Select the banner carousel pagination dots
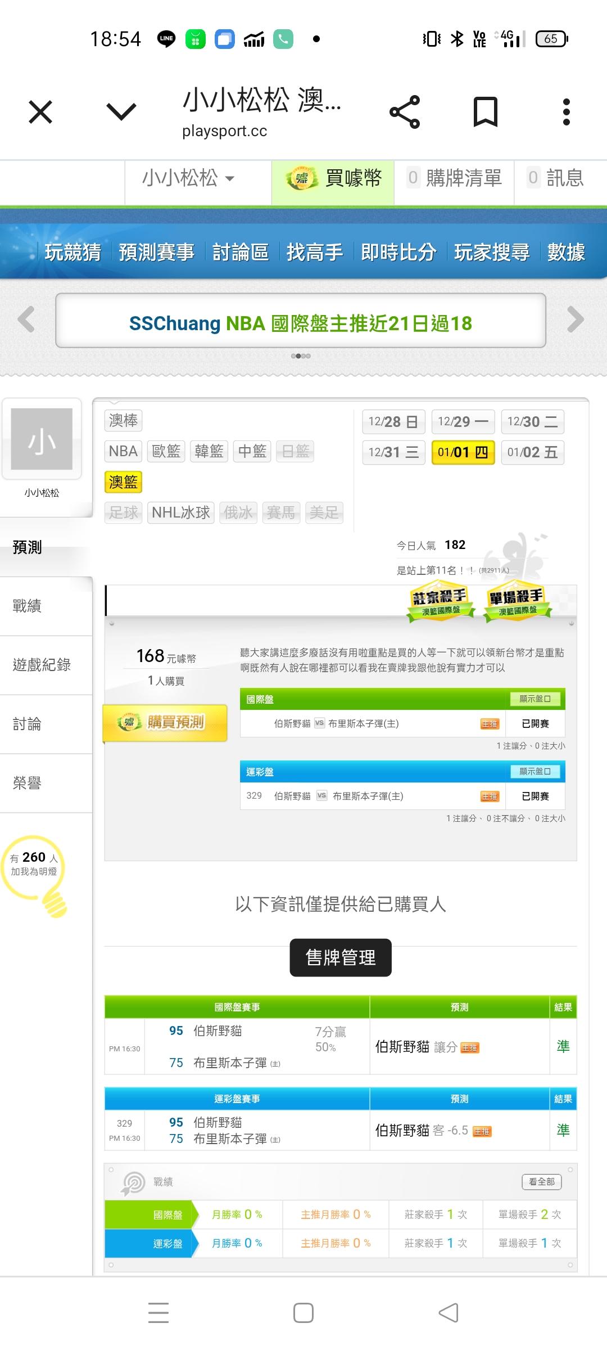This screenshot has width=607, height=1350. (301, 356)
